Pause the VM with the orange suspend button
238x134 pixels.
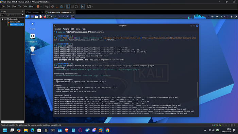click(x=38, y=6)
